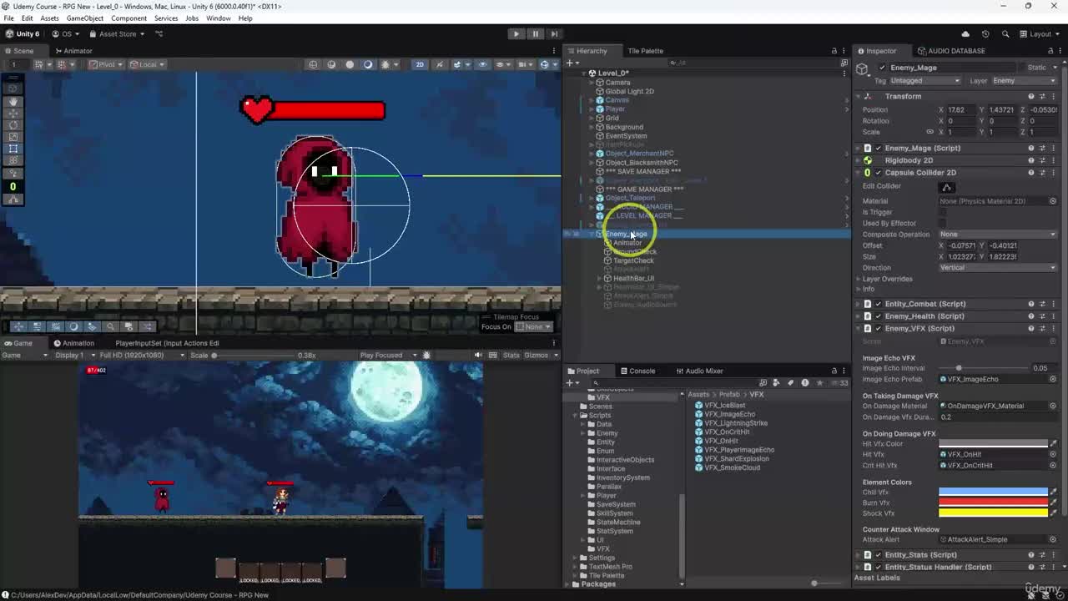Select the Hand (View) tool in Scene
Image resolution: width=1068 pixels, height=601 pixels.
click(x=13, y=102)
